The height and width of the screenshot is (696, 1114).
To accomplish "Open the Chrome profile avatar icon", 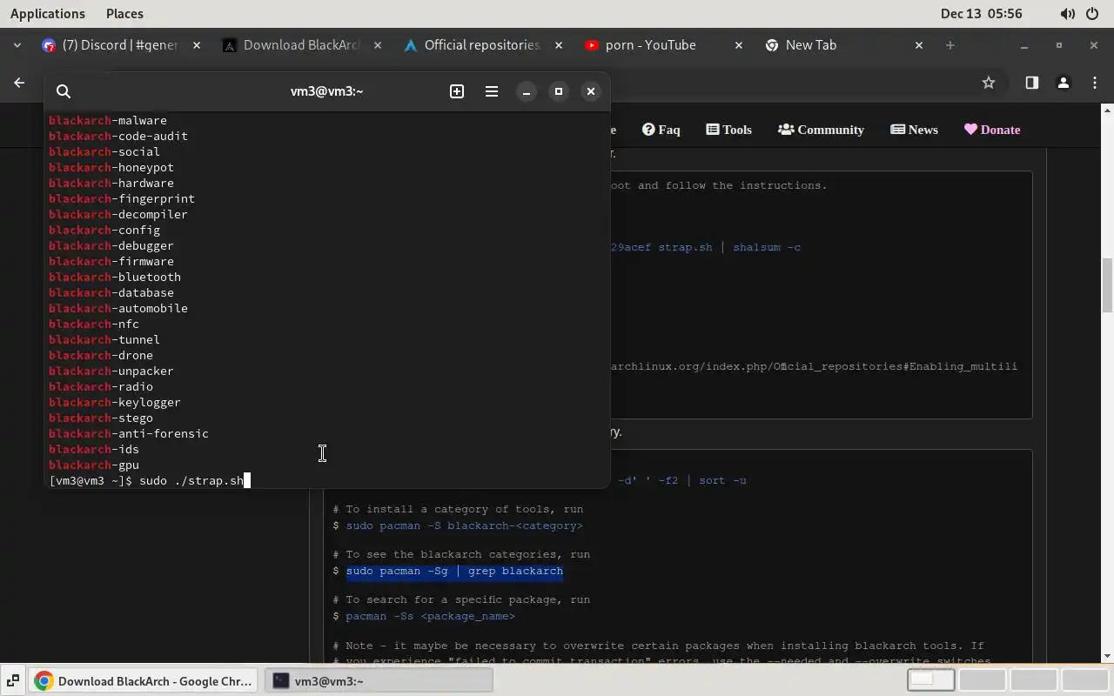I will click(x=1063, y=83).
